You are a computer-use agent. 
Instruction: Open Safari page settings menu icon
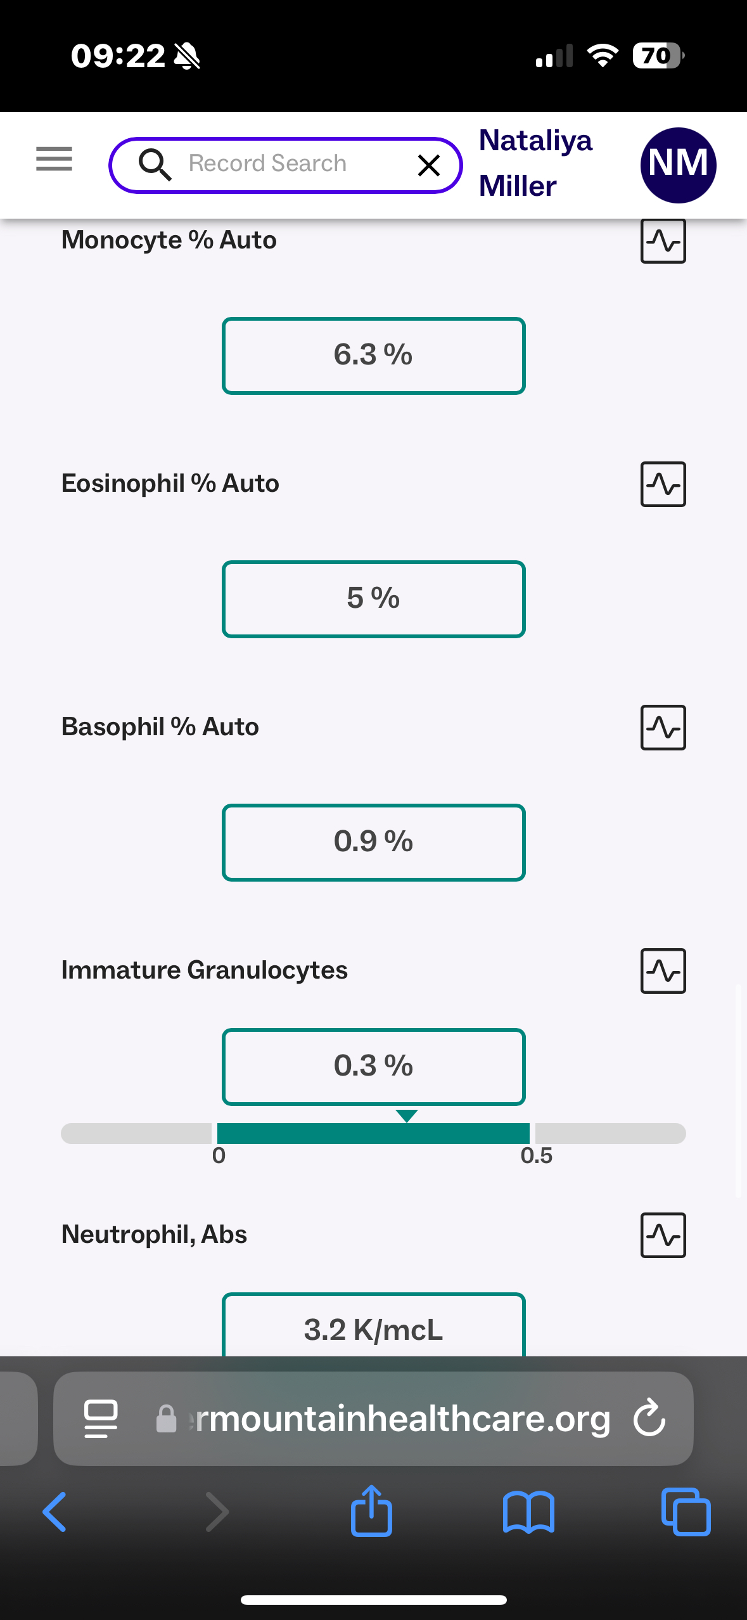[101, 1418]
